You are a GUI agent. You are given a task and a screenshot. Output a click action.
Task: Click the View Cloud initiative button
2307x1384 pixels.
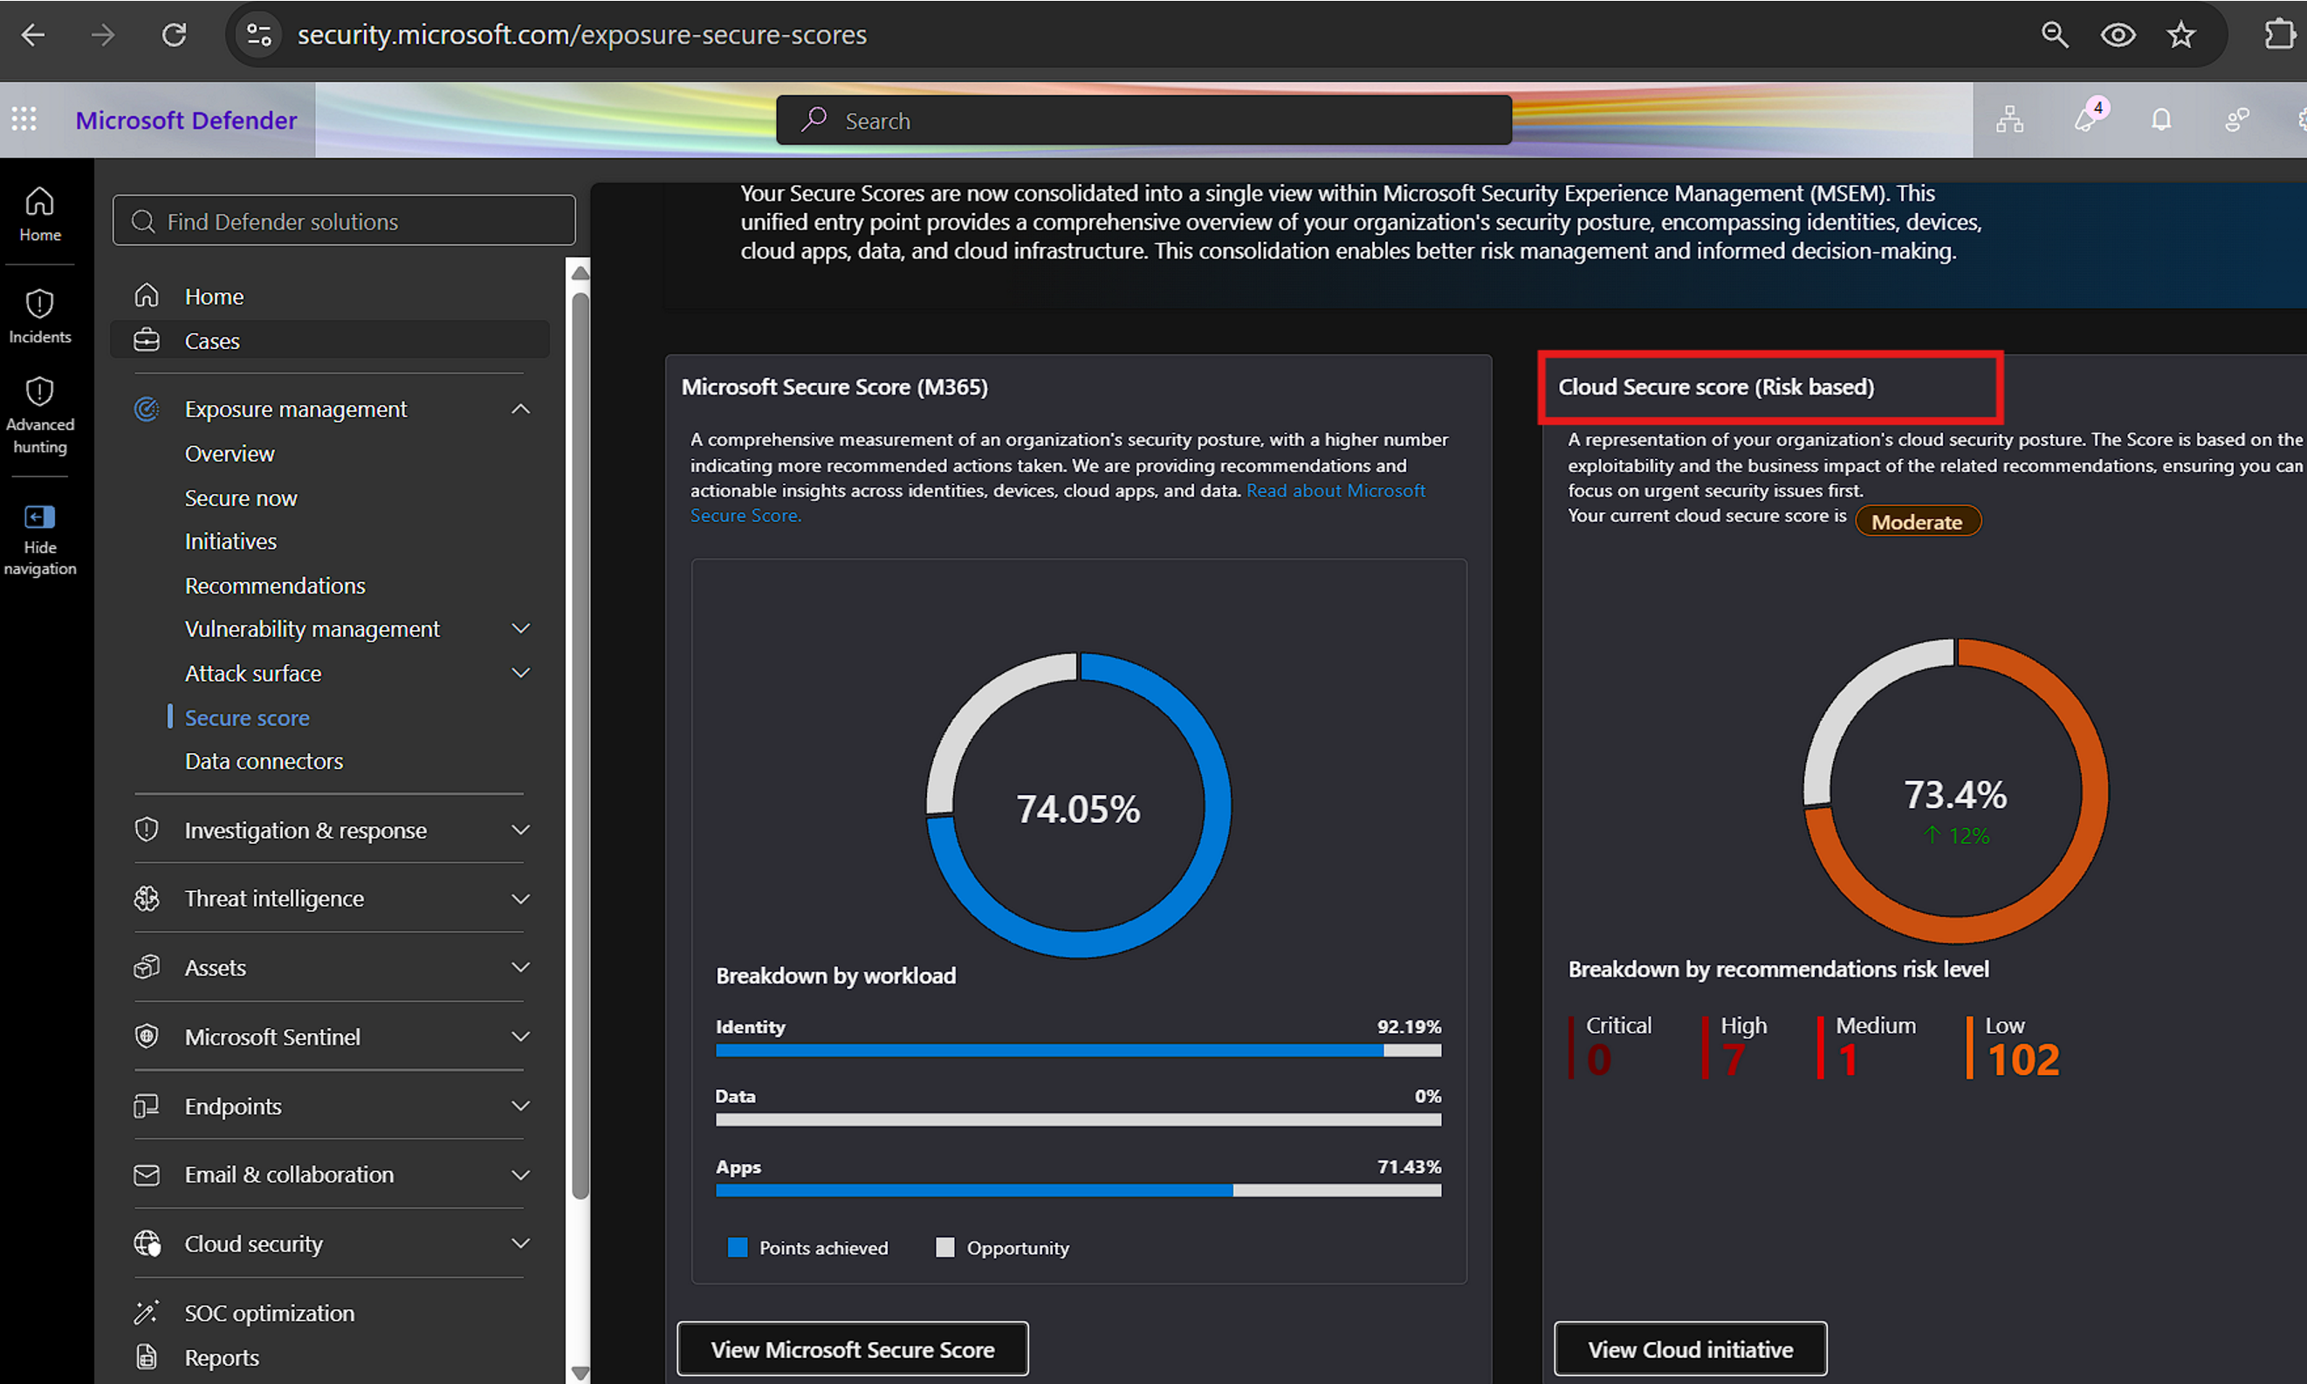click(1691, 1348)
